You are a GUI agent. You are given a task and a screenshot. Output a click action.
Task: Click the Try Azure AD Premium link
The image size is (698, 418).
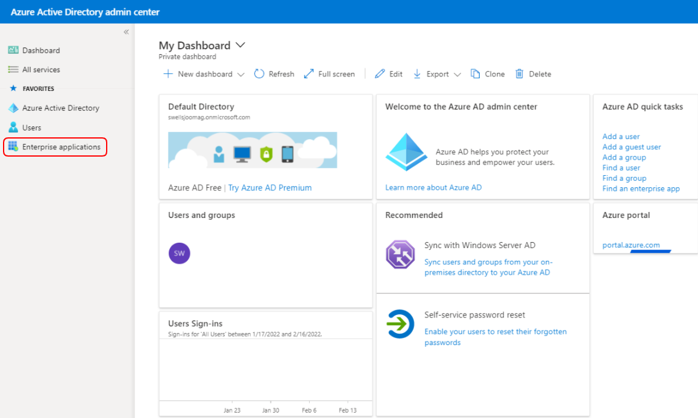(269, 188)
